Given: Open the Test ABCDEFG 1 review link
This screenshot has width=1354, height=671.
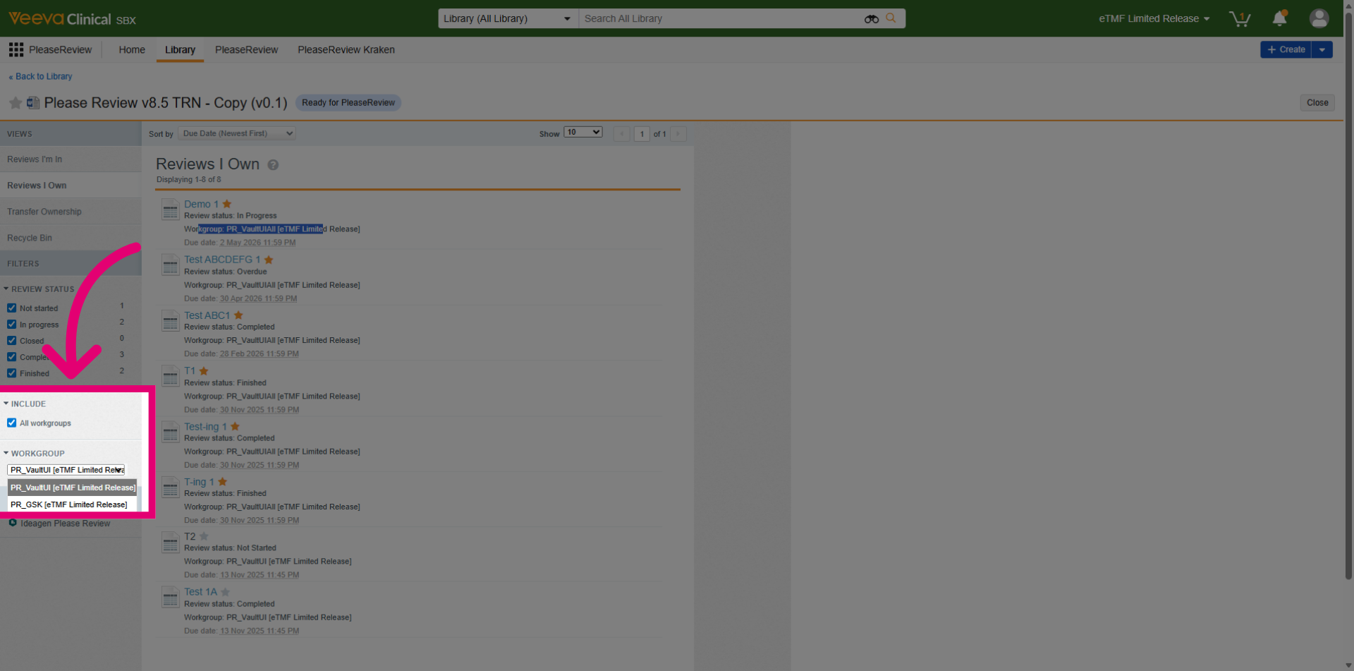Looking at the screenshot, I should pos(222,260).
